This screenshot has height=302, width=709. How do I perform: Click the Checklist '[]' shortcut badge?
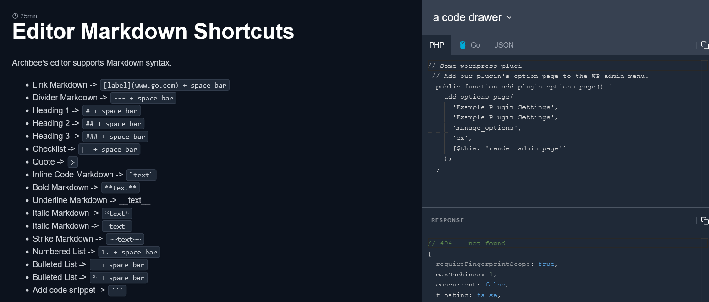click(x=109, y=149)
